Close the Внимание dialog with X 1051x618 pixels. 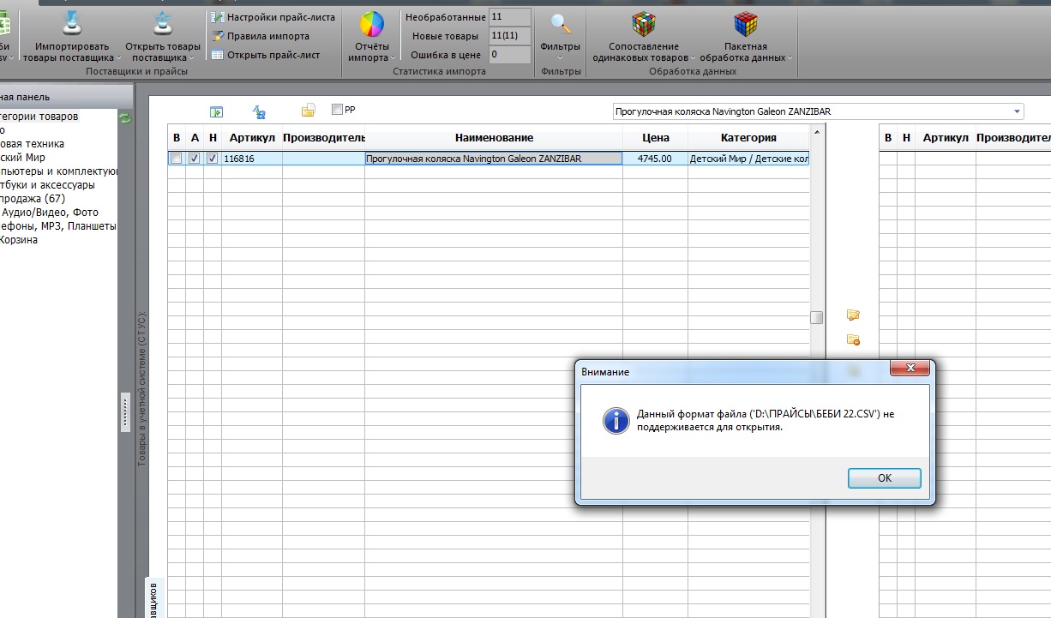[x=910, y=369]
